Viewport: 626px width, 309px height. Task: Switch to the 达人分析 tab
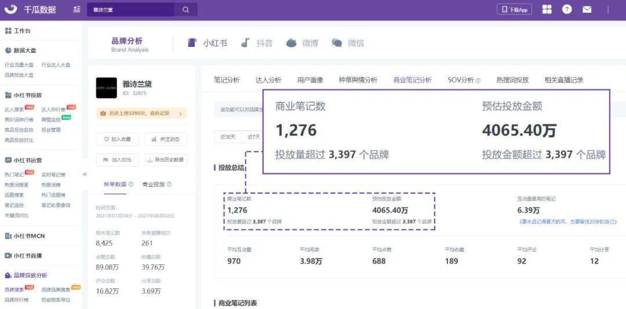268,80
